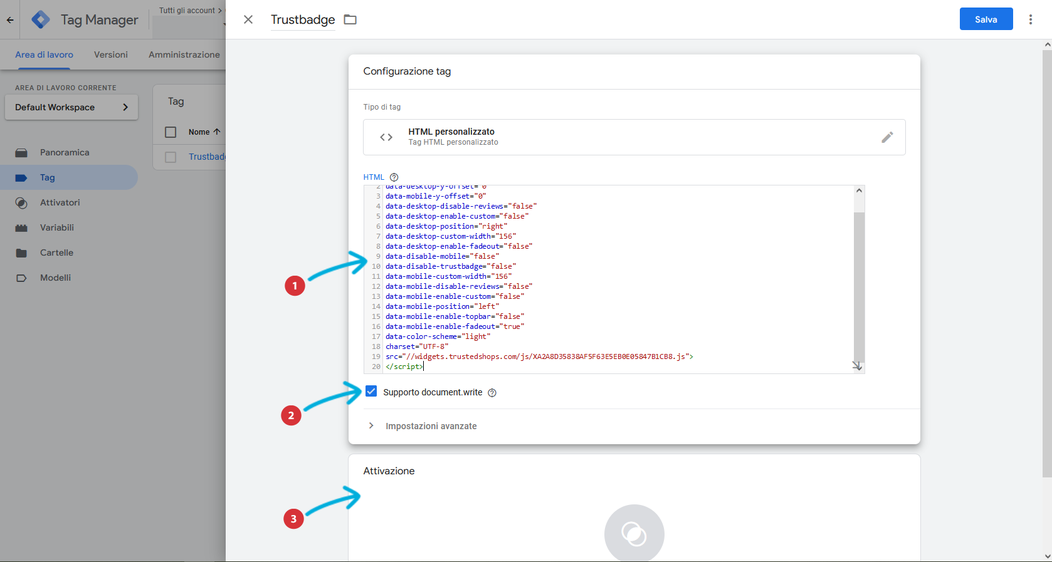The height and width of the screenshot is (562, 1052).
Task: Click the Modelli label-shaped icon
Action: coord(21,278)
